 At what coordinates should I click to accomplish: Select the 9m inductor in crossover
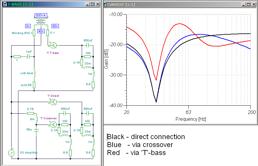coord(37,119)
